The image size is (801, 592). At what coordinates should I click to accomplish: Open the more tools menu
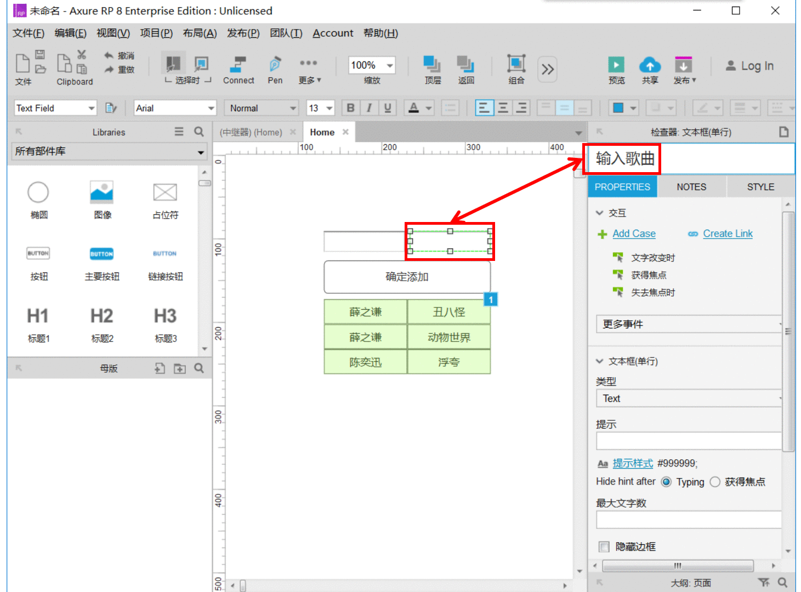tap(309, 70)
